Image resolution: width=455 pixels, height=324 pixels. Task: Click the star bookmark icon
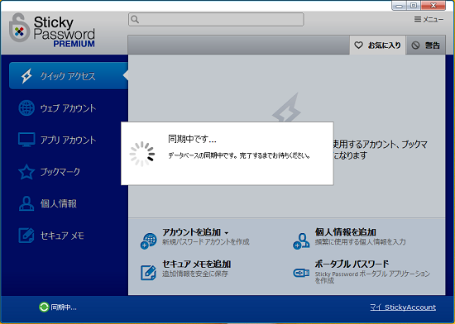click(x=26, y=172)
